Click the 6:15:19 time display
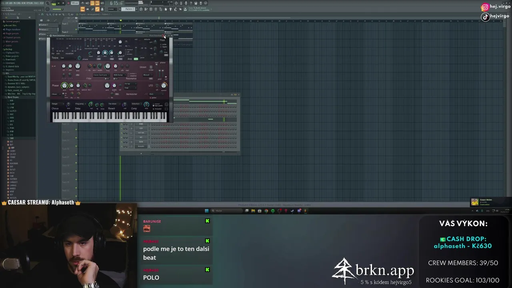 (x=116, y=3)
